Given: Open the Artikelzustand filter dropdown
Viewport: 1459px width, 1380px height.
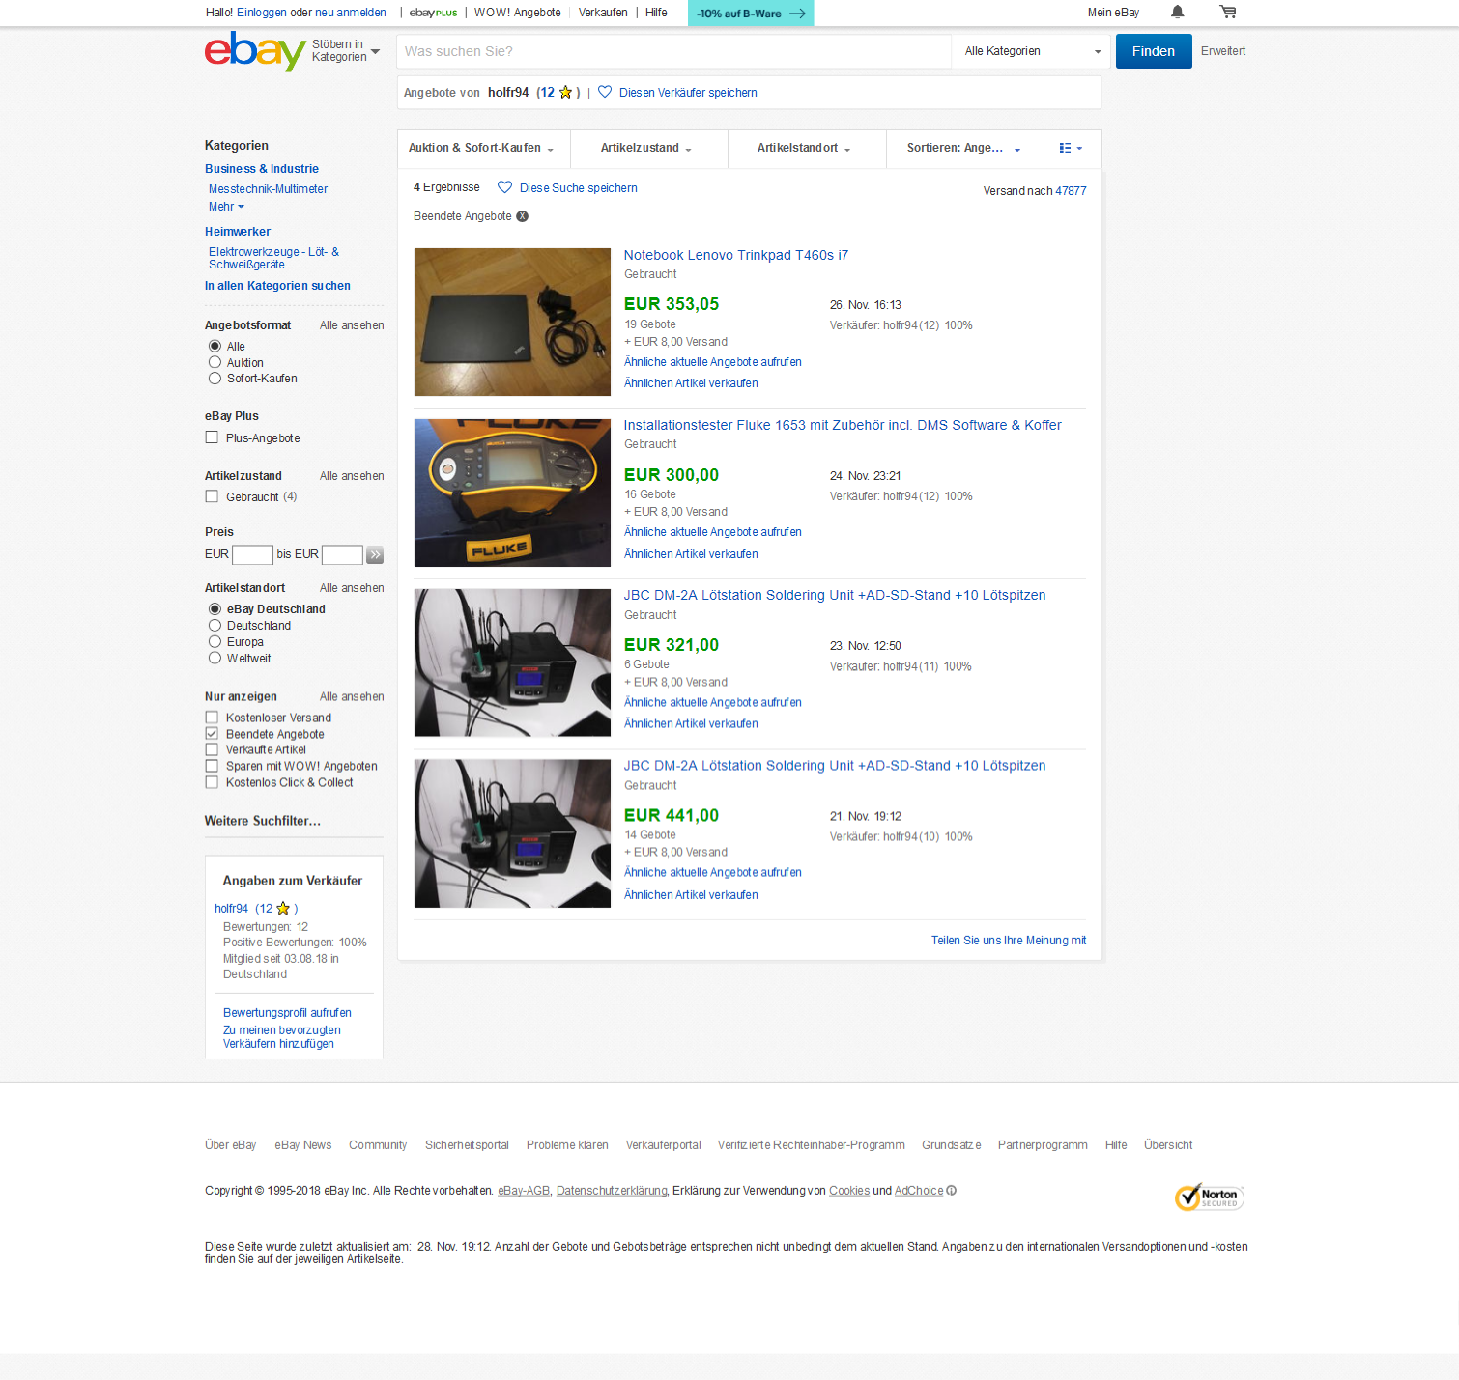Looking at the screenshot, I should coord(646,148).
